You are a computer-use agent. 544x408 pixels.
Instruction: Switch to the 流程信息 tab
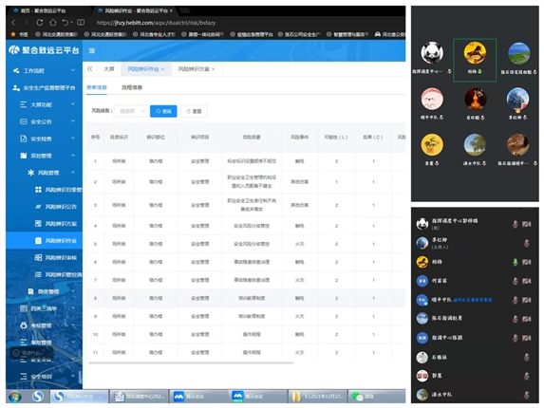coord(132,87)
